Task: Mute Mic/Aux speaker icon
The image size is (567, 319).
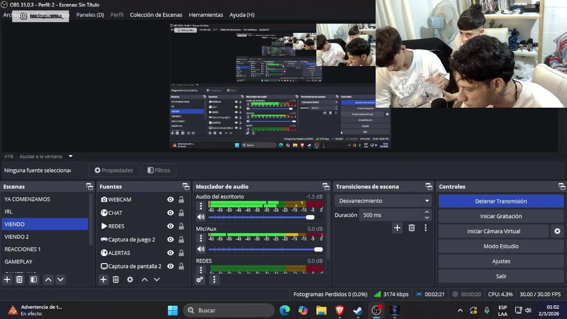Action: click(x=201, y=249)
